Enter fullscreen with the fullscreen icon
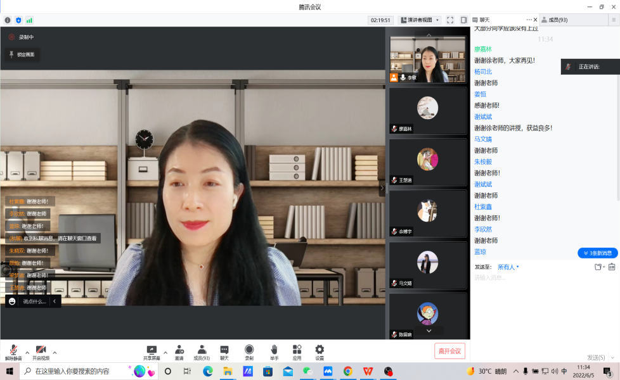Screen dimensions: 620x380 [x=450, y=20]
